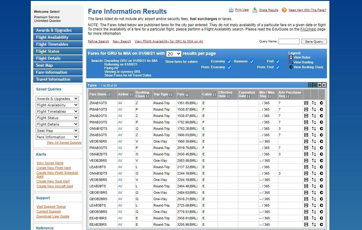Screen dimensions: 362x230
Task: Open Seat Map saved queries dropdown
Action: (57, 131)
